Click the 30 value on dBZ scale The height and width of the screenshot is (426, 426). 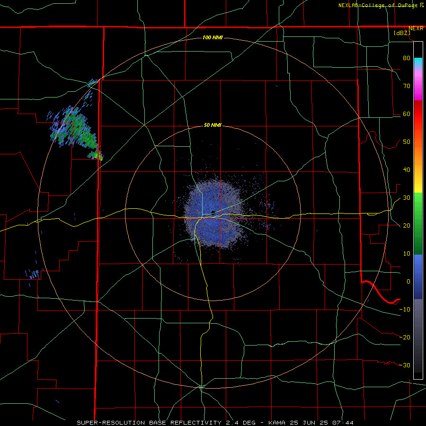[x=407, y=197]
